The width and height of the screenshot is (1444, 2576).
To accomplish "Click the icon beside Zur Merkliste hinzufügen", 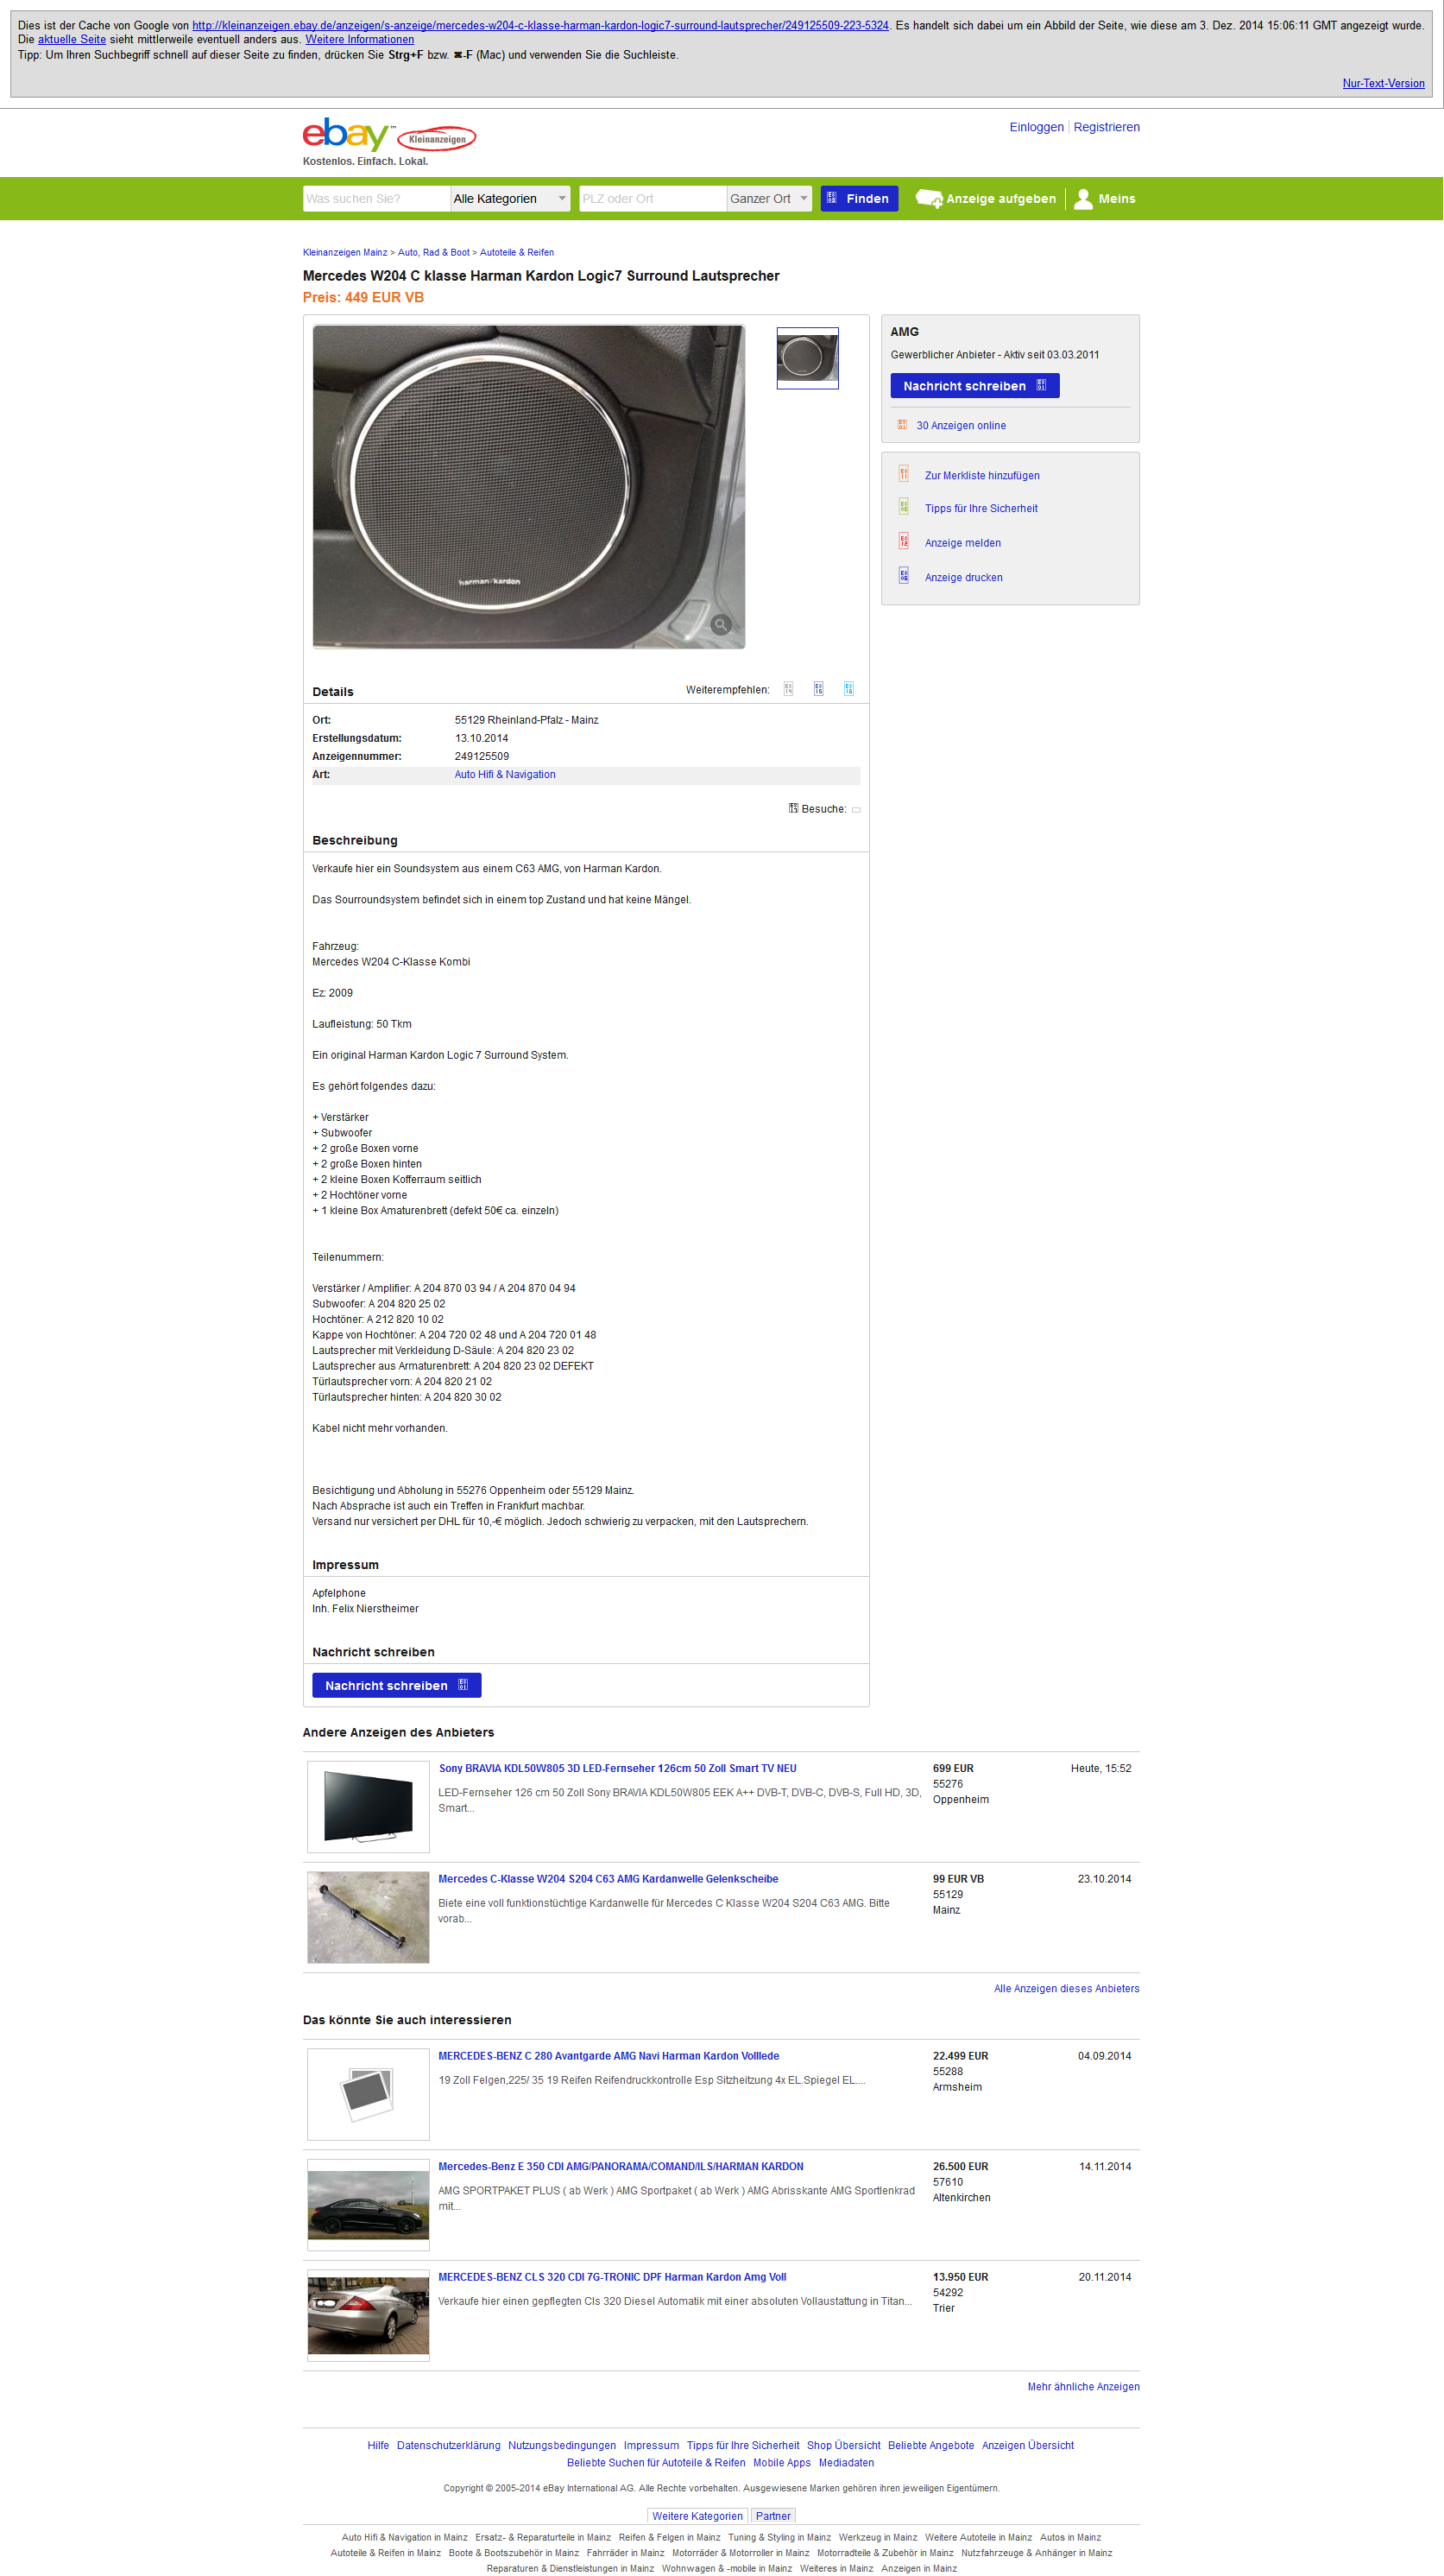I will pyautogui.click(x=904, y=474).
